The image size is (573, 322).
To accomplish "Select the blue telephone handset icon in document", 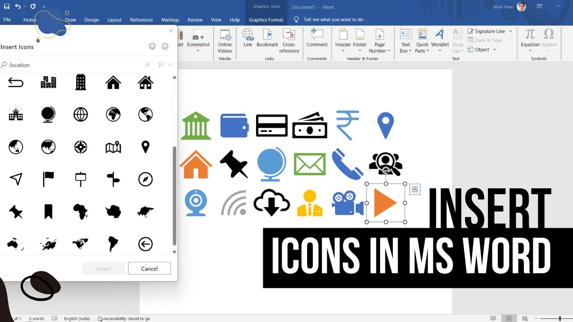I will [x=347, y=165].
